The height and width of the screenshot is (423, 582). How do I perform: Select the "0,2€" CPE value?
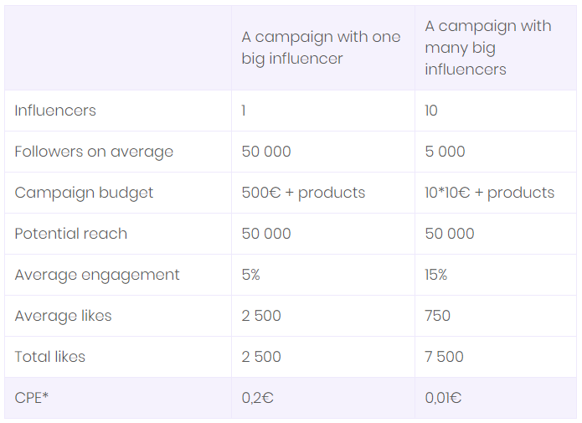pos(257,398)
